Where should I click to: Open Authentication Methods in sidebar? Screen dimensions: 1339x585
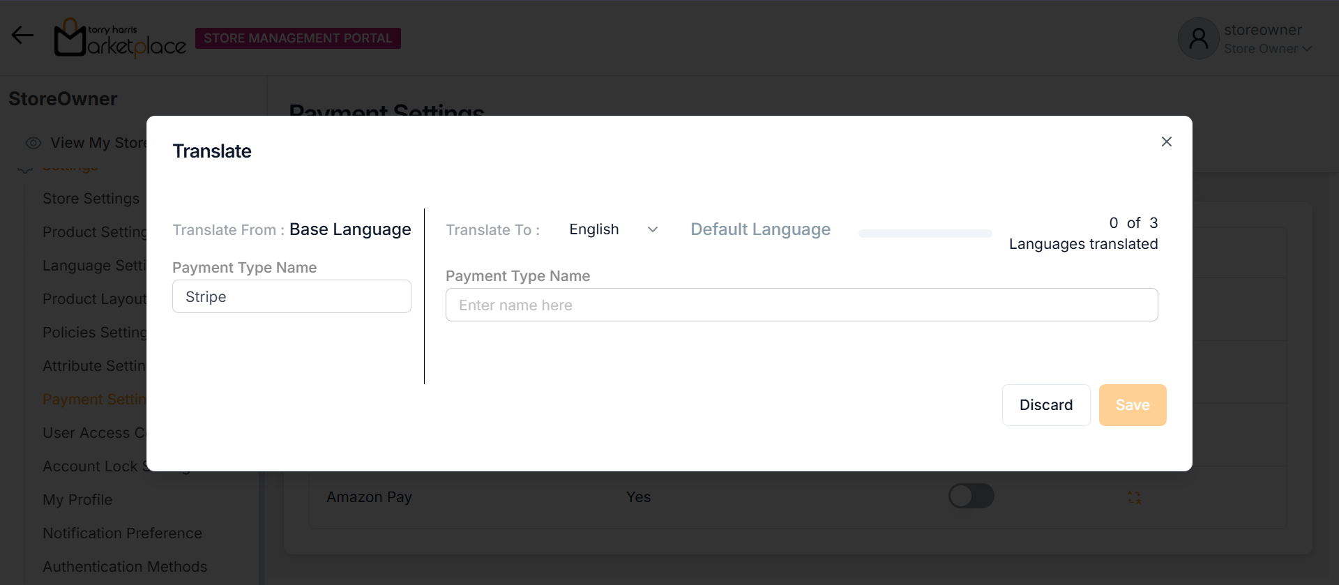click(125, 567)
